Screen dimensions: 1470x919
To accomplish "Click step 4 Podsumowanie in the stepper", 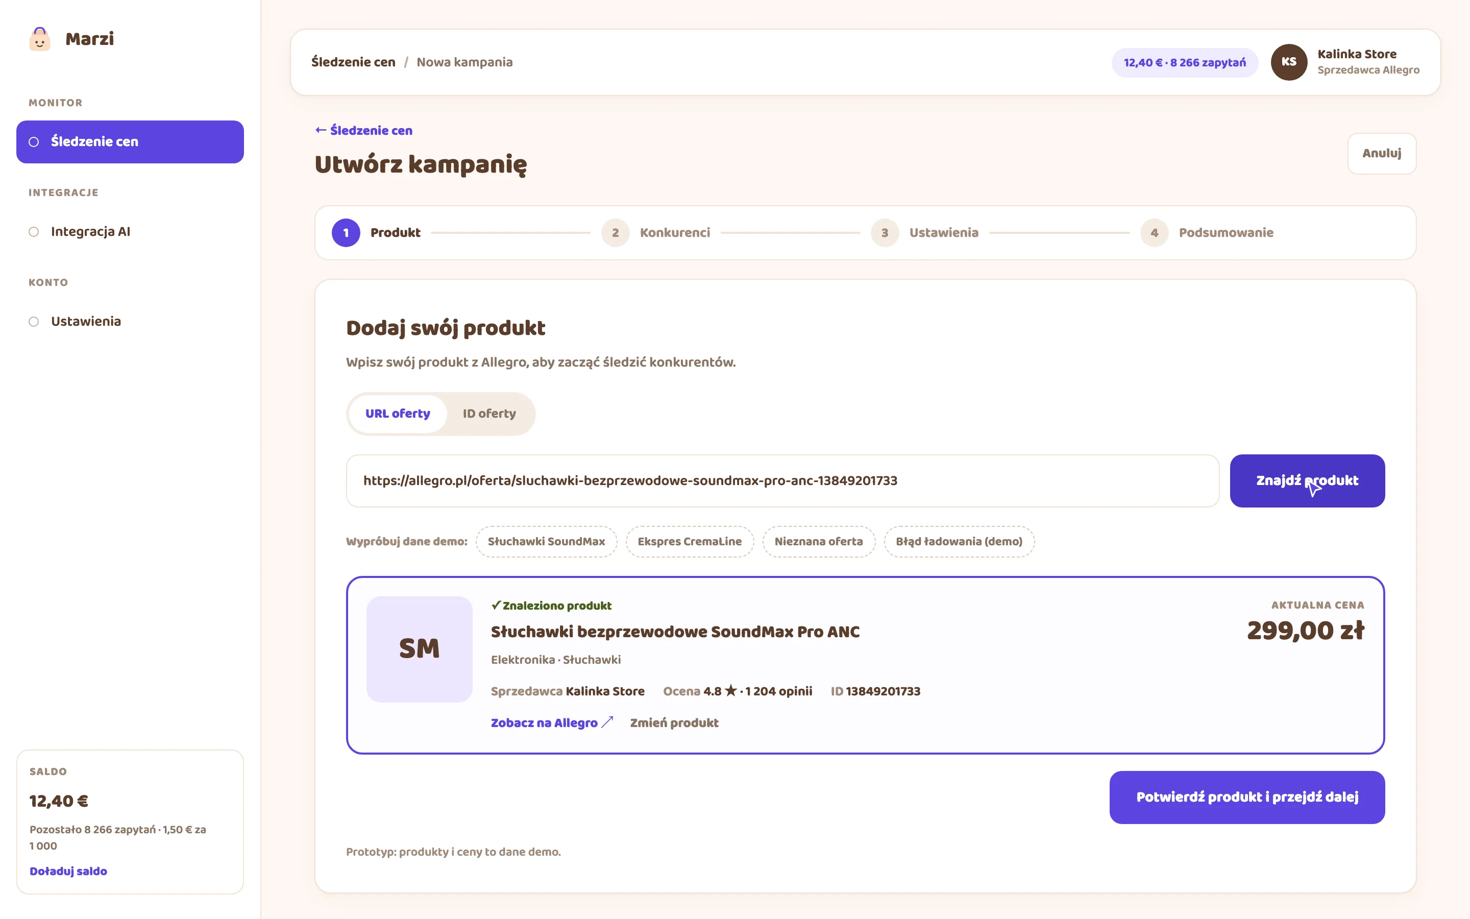I will (1207, 233).
